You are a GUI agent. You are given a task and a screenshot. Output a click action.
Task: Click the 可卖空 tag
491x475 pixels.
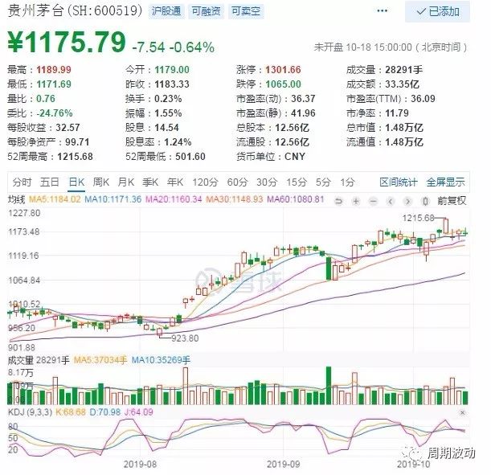(x=246, y=11)
